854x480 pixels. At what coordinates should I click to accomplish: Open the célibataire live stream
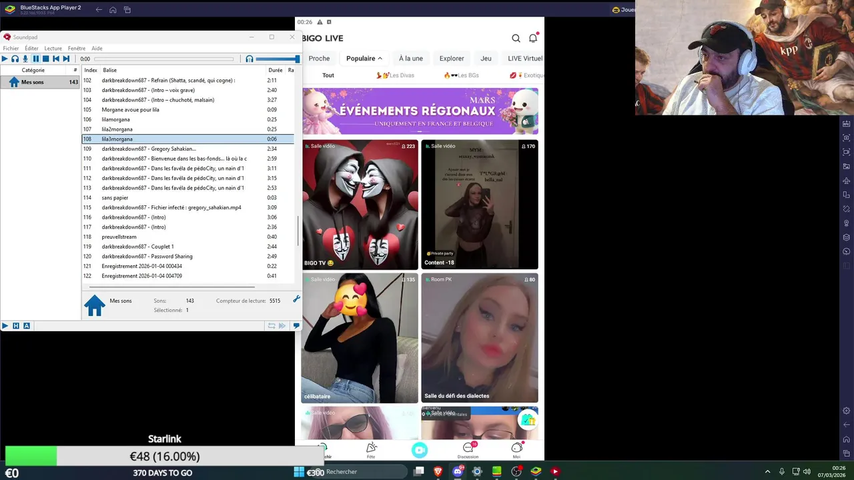360,338
